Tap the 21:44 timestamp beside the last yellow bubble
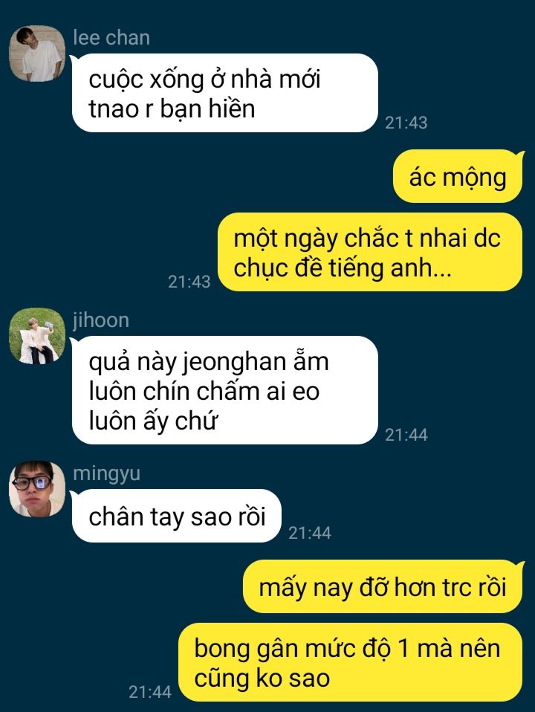Screen dimensions: 535x712 tap(150, 692)
